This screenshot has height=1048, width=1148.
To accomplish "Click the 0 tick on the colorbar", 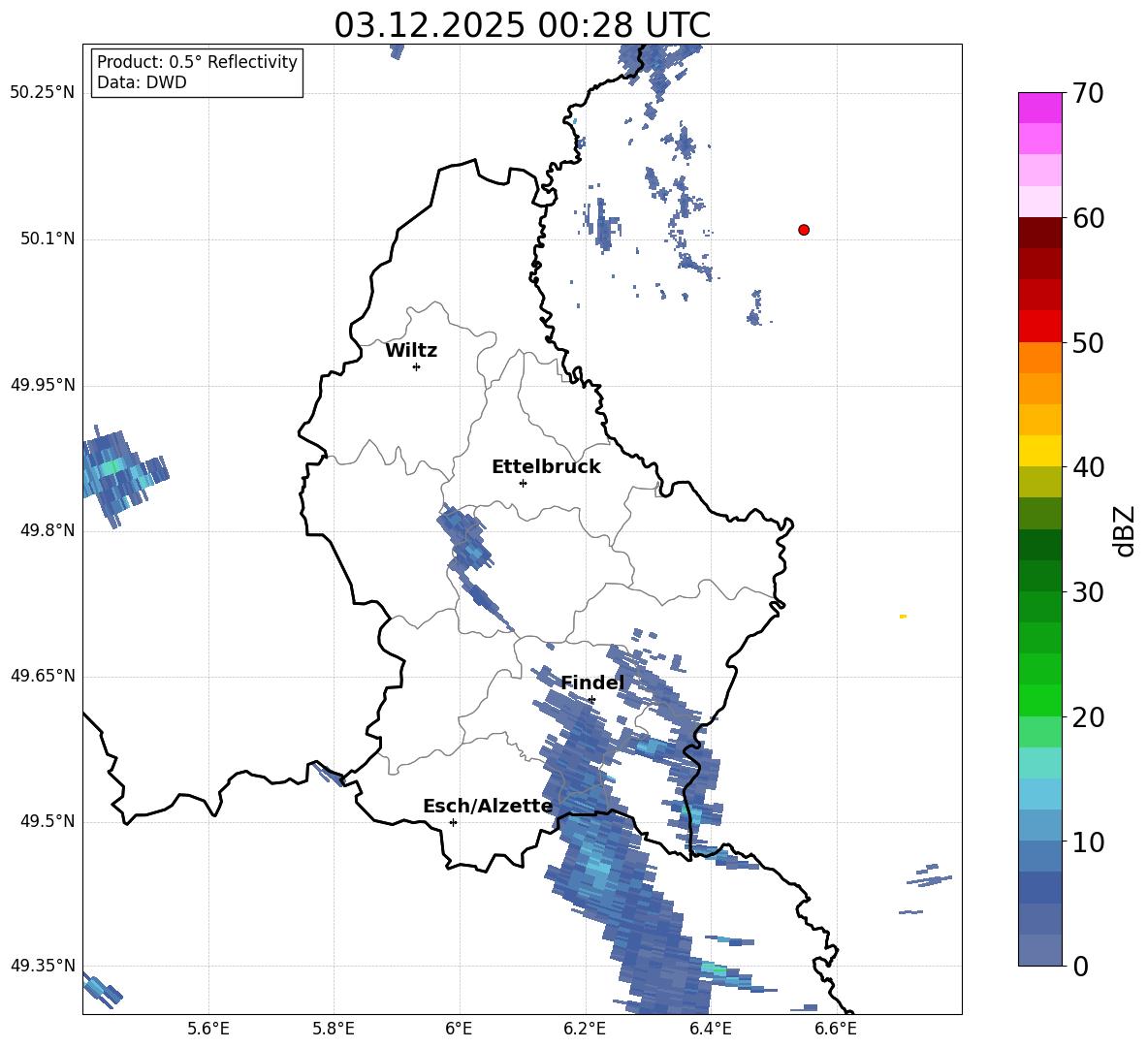I will coord(1079,966).
